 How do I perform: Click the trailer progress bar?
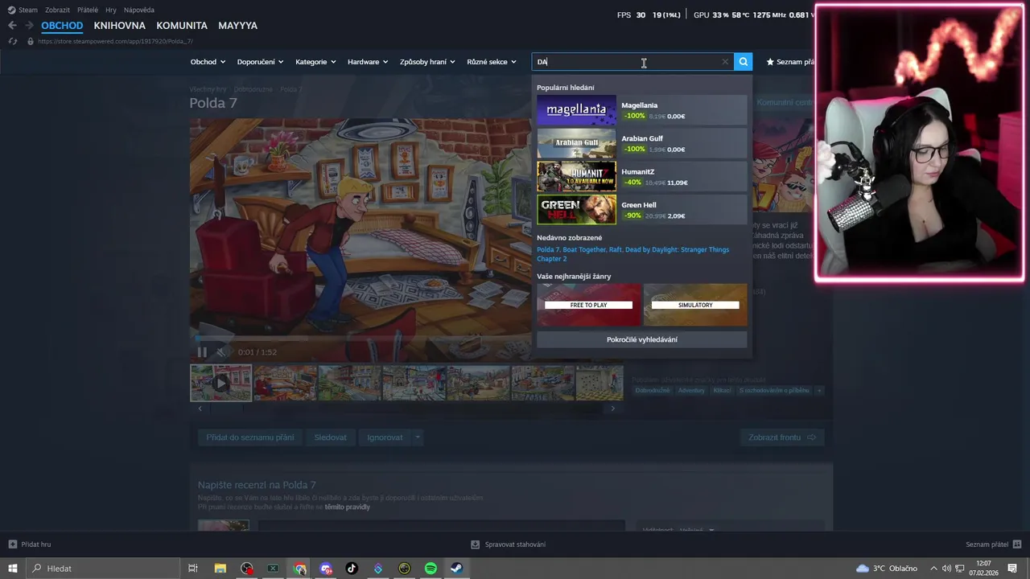point(362,339)
